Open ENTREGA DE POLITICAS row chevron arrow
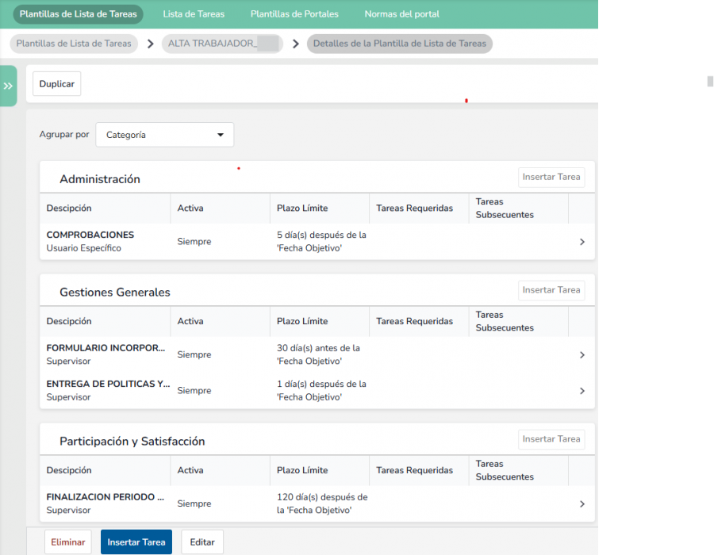Viewport: 714px width, 555px height. point(582,391)
